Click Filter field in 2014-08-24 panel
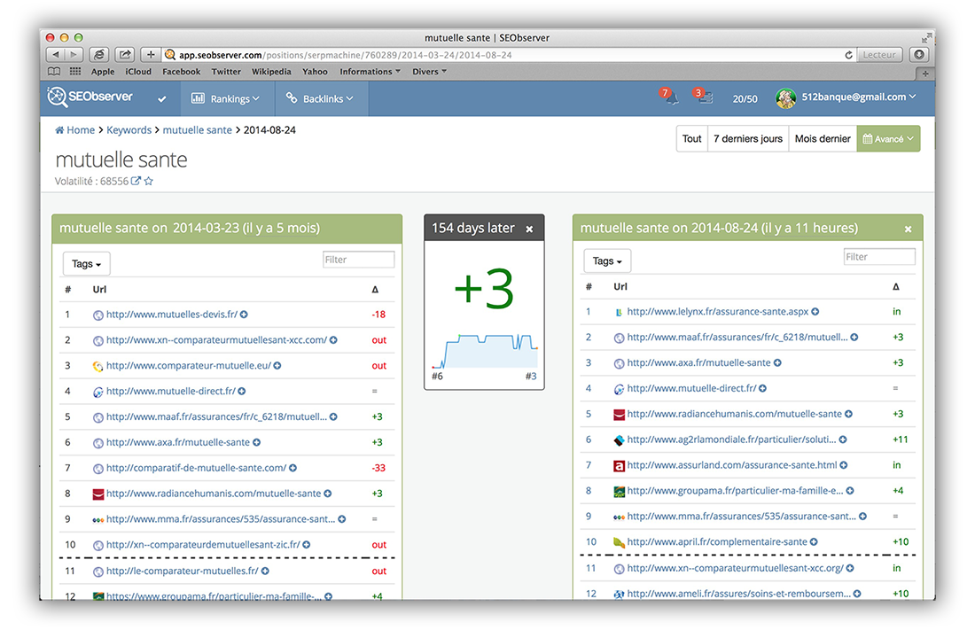975x630 pixels. coord(879,257)
